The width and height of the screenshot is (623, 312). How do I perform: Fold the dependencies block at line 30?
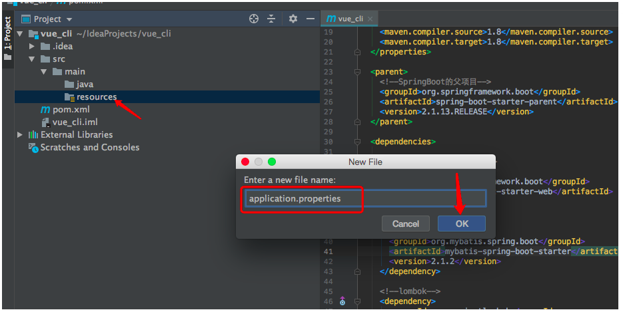(x=357, y=142)
